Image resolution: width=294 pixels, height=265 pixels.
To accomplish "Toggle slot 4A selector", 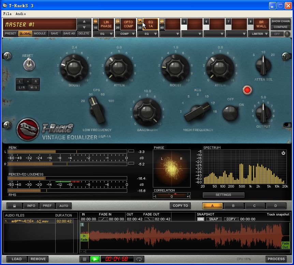I will (162, 22).
